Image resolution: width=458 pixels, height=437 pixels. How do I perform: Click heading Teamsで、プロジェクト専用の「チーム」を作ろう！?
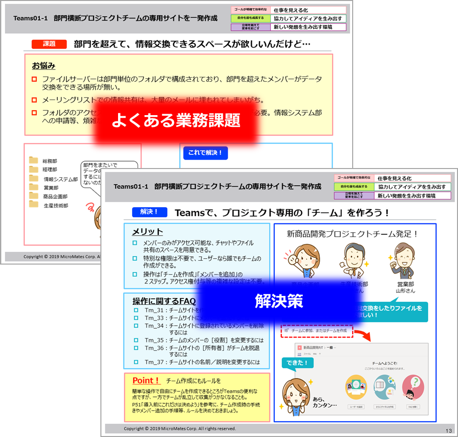(282, 213)
